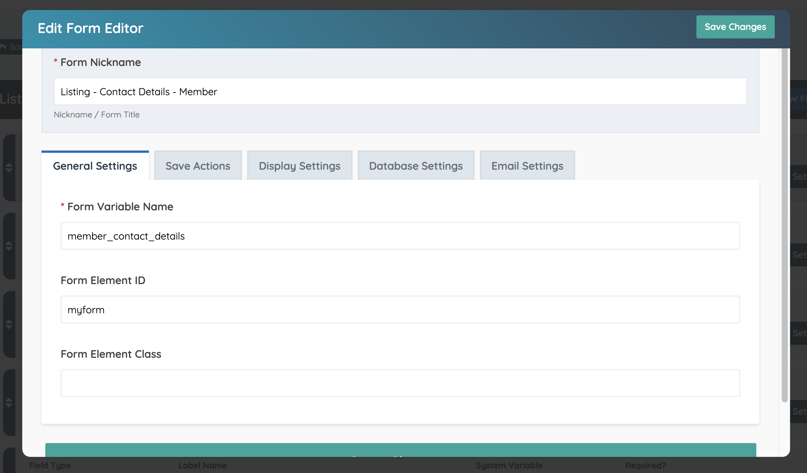Click the first dimmed Set button at right
807x473 pixels.
[x=799, y=177]
